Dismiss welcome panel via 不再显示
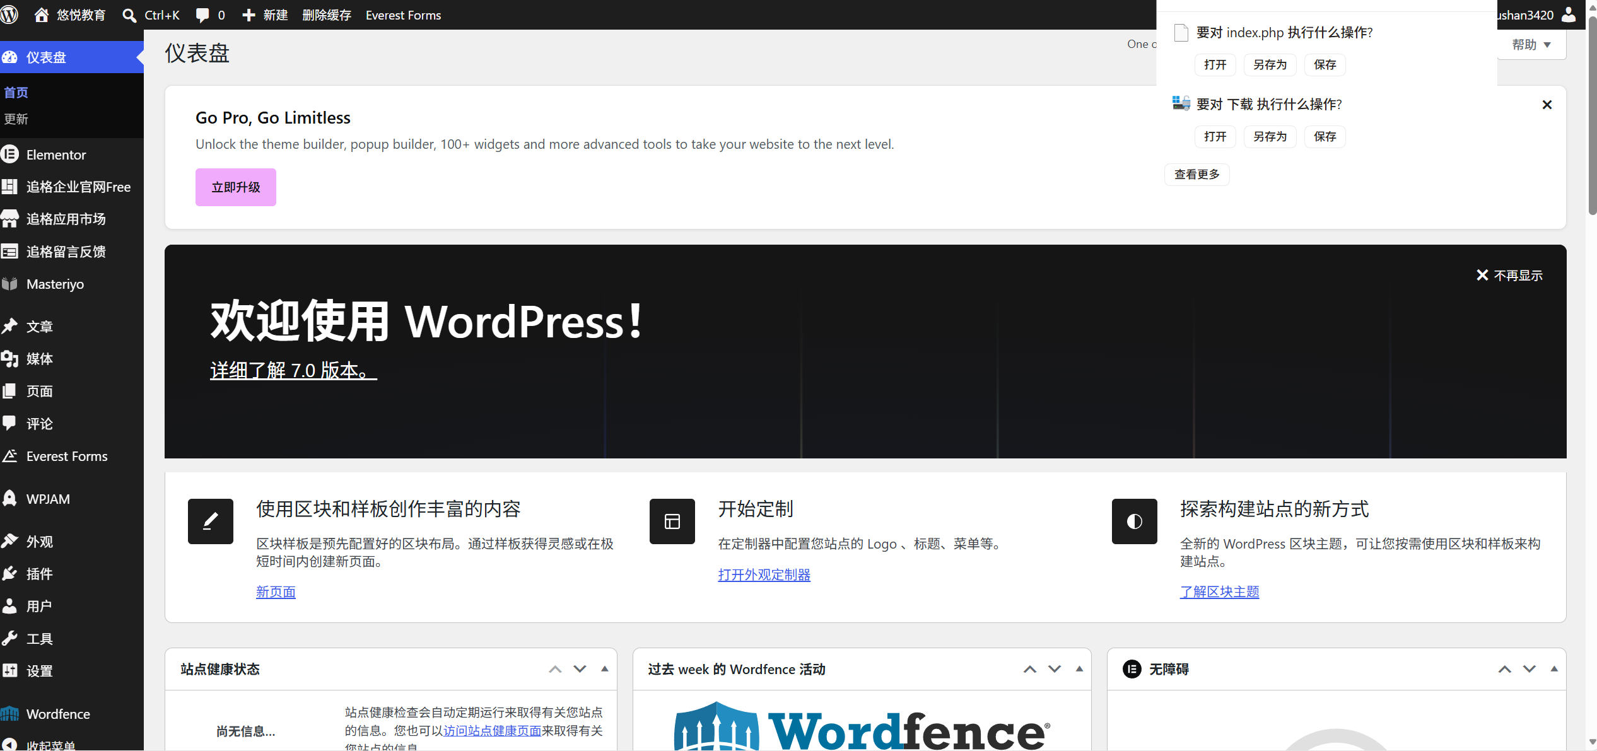This screenshot has width=1597, height=751. pyautogui.click(x=1509, y=276)
